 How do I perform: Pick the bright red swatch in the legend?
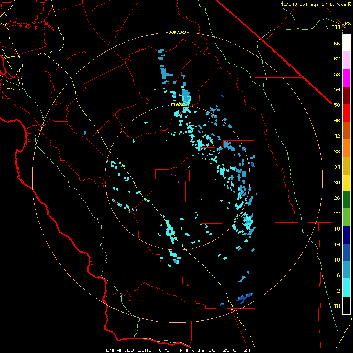pos(346,113)
